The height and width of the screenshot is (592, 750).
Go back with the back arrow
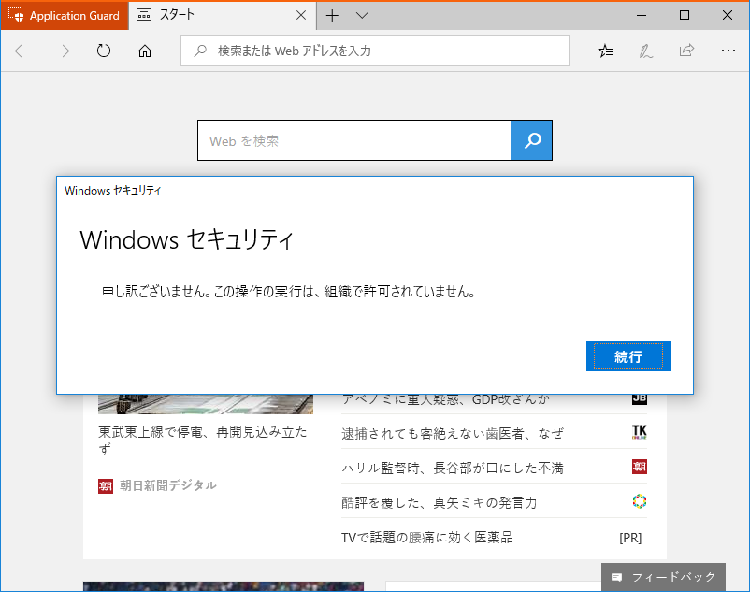click(x=22, y=51)
